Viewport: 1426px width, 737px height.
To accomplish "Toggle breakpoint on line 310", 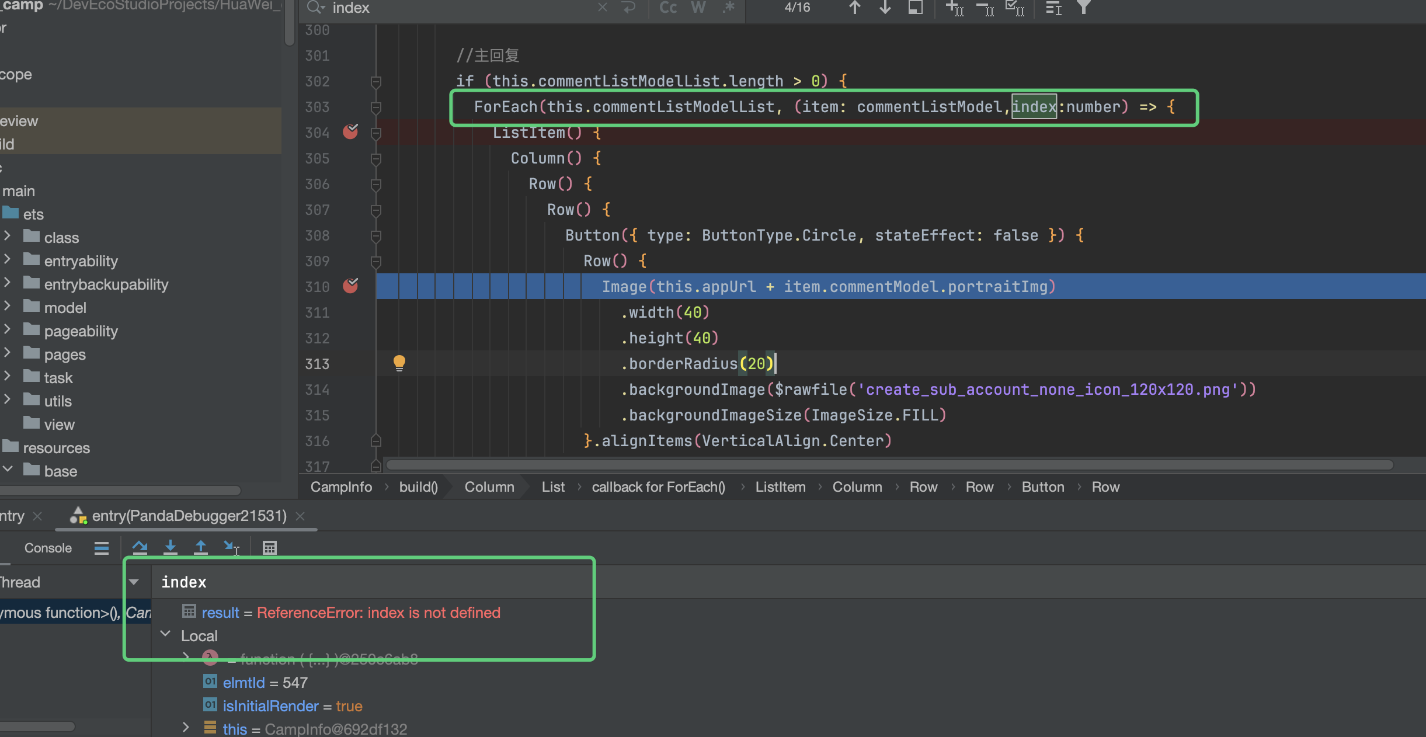I will (x=350, y=286).
